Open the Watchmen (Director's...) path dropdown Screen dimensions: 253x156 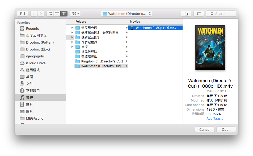[x=126, y=14]
